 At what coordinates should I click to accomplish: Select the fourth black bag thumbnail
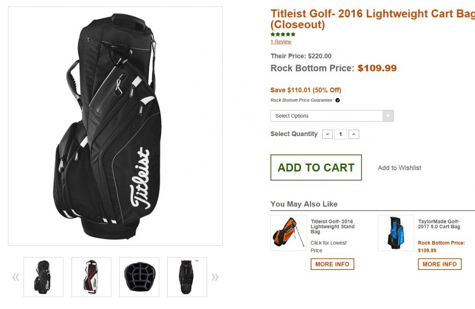click(x=187, y=277)
